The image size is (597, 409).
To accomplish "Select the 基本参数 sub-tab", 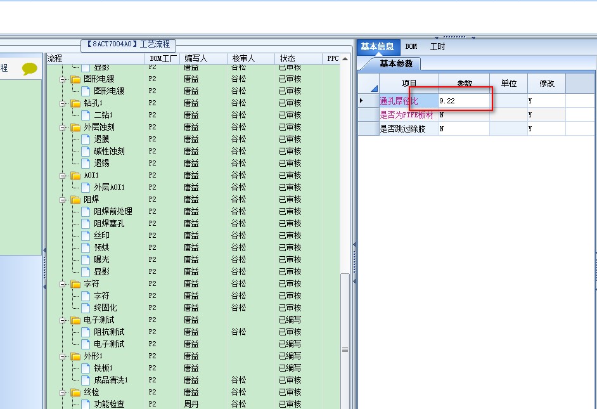I will pos(396,63).
